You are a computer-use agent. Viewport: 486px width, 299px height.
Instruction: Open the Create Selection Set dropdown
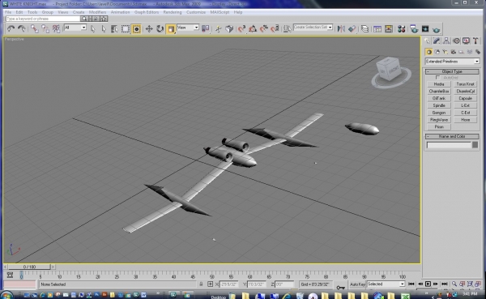[x=313, y=28]
